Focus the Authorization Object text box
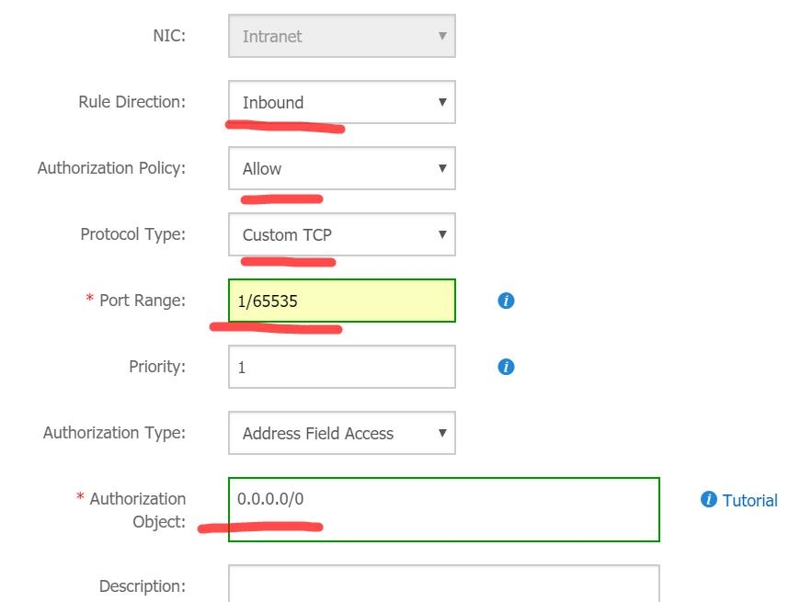The width and height of the screenshot is (789, 602). tap(444, 509)
